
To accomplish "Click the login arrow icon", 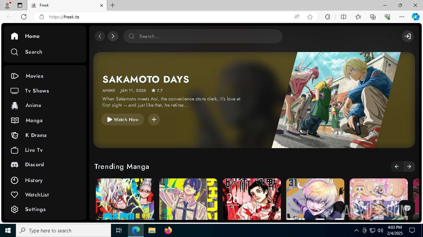I will pyautogui.click(x=408, y=36).
